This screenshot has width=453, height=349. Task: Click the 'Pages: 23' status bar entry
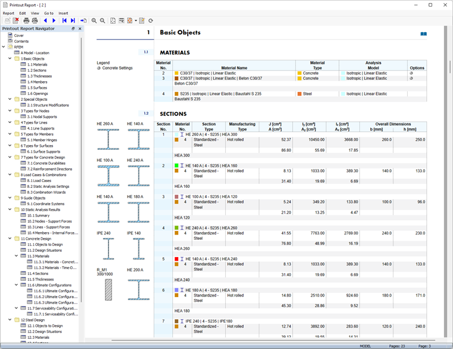coord(396,346)
